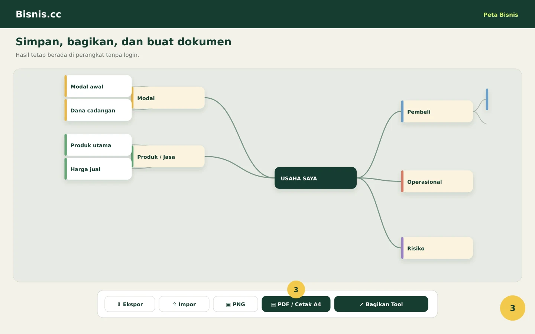
Task: Select the Produk / Jasa branch node
Action: 168,157
